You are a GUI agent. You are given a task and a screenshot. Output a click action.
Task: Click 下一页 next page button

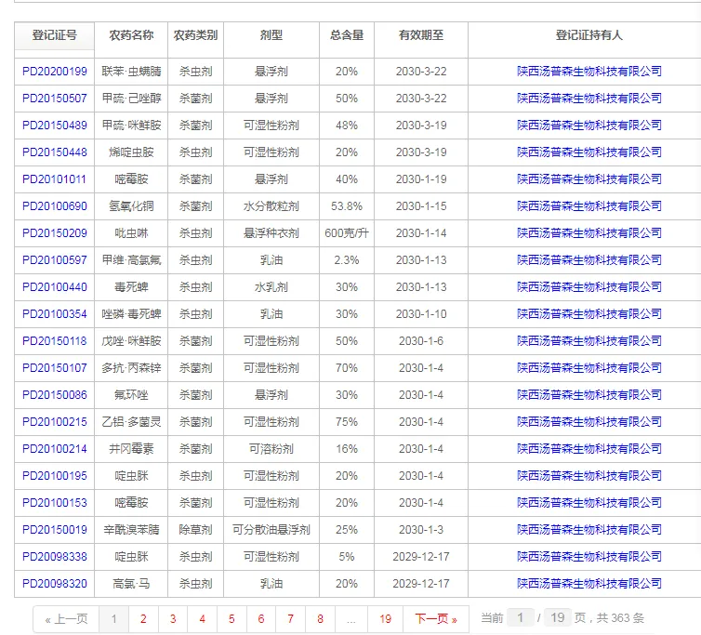pos(436,619)
